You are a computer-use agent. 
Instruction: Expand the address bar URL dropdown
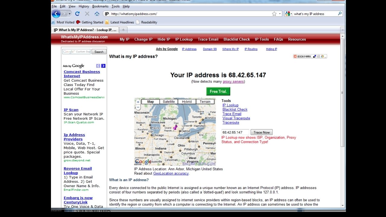tap(280, 14)
